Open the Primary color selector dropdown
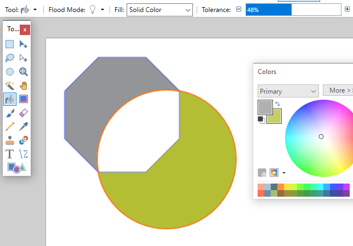 click(x=288, y=91)
